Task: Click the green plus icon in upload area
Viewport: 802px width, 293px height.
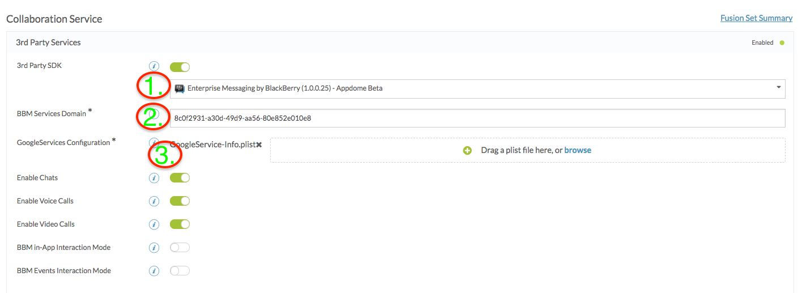Action: 467,151
